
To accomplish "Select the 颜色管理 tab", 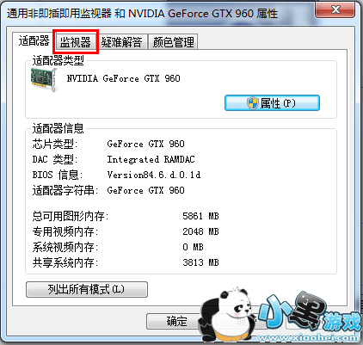I will [x=173, y=42].
